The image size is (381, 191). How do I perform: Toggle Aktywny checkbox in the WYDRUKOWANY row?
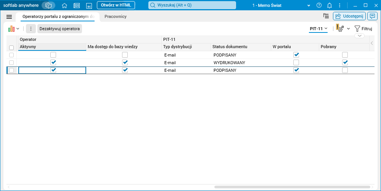pyautogui.click(x=53, y=63)
